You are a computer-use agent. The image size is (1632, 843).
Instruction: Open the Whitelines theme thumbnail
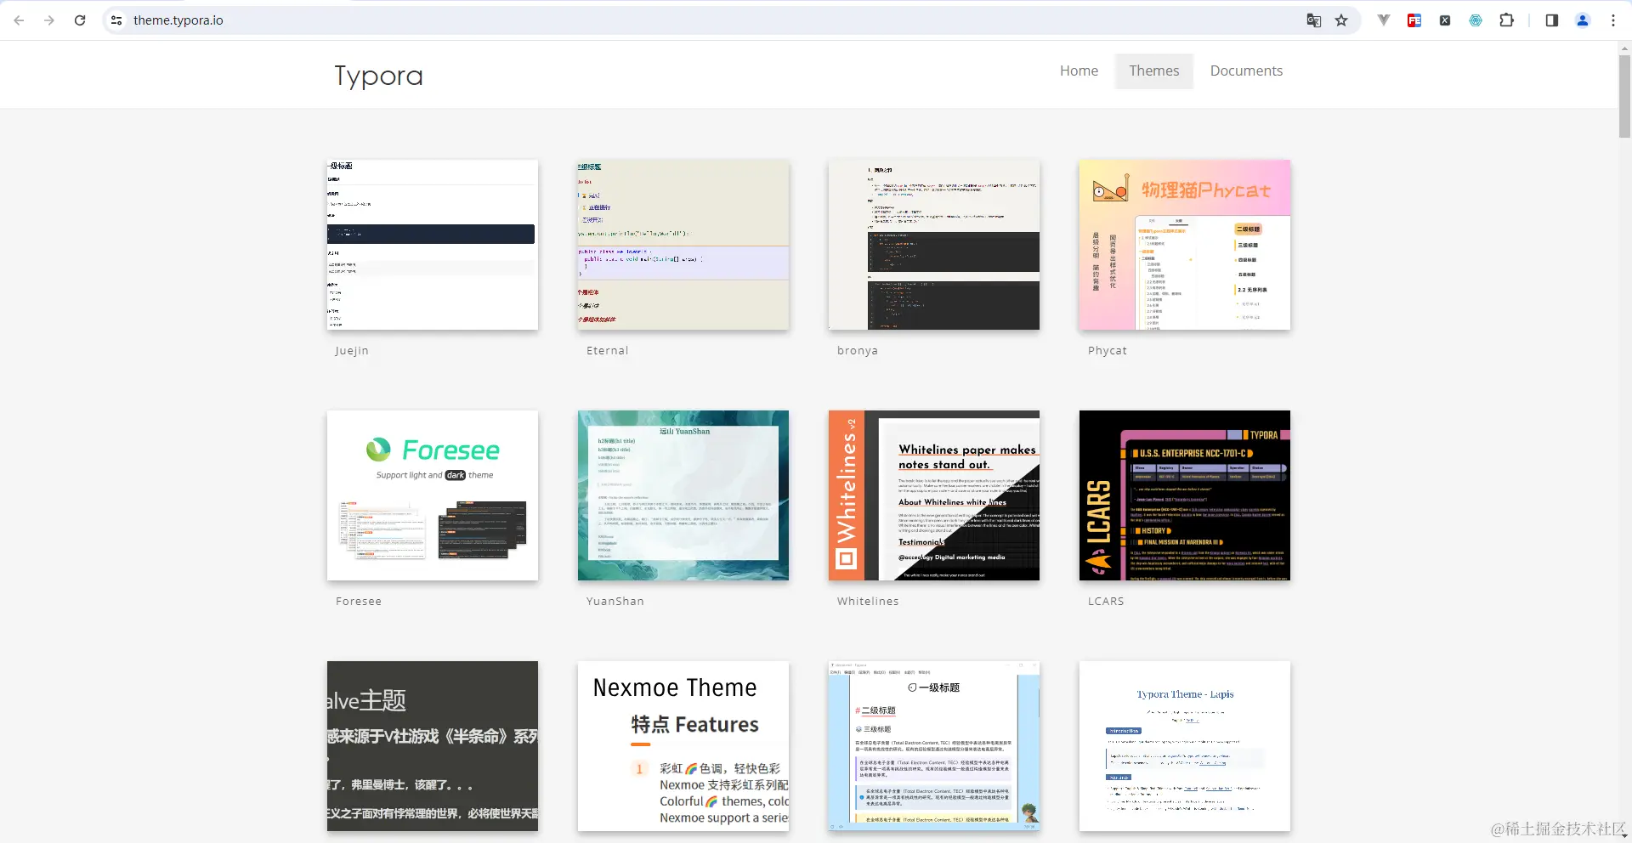[x=934, y=495]
